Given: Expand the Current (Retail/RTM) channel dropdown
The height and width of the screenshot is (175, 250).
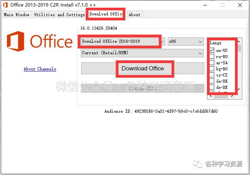Looking at the screenshot, I should pos(142,53).
